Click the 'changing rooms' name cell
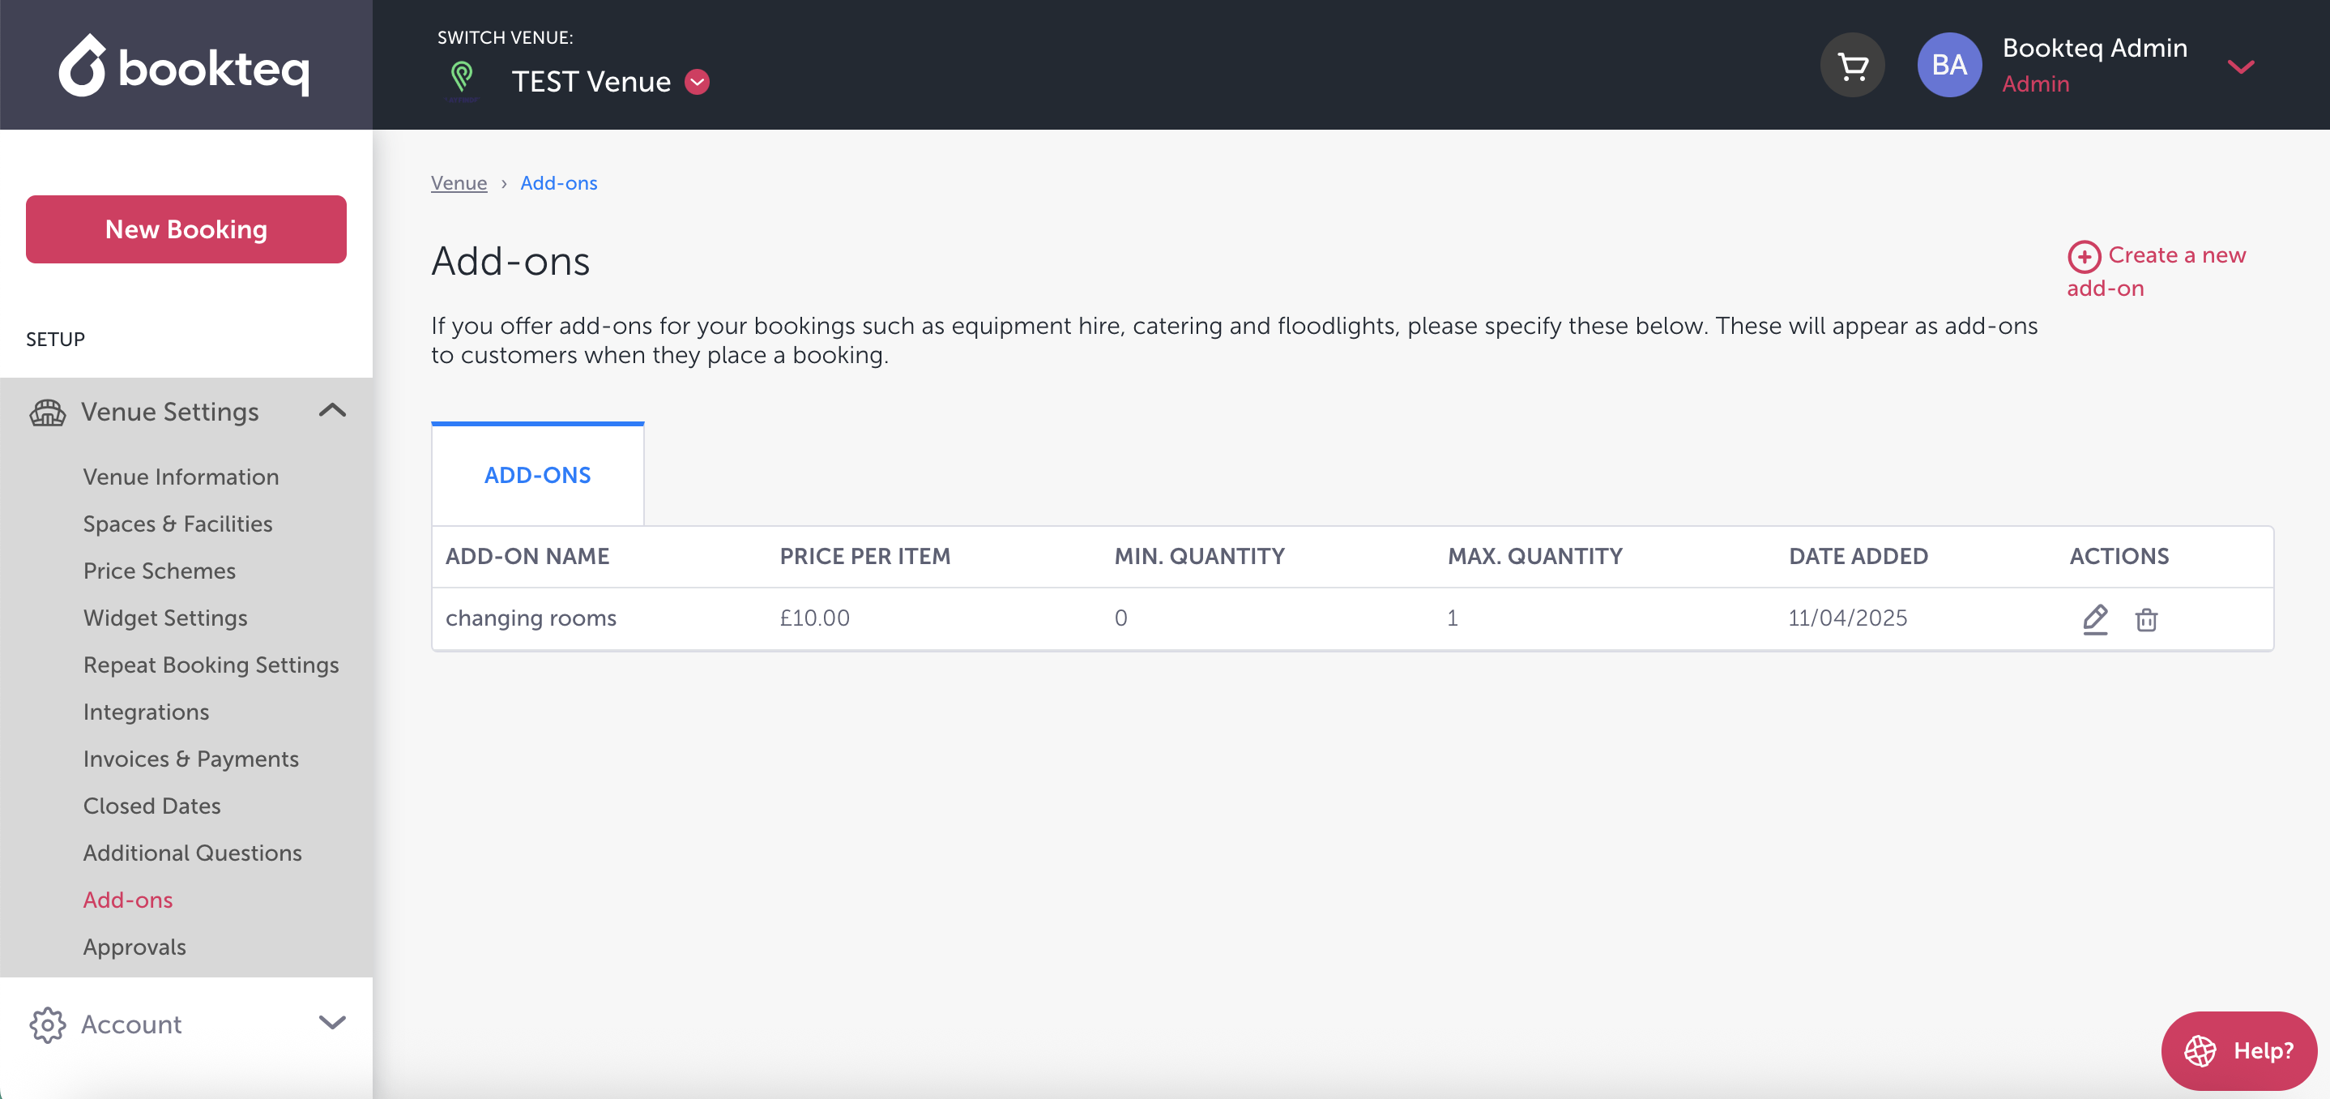2330x1099 pixels. pyautogui.click(x=531, y=618)
